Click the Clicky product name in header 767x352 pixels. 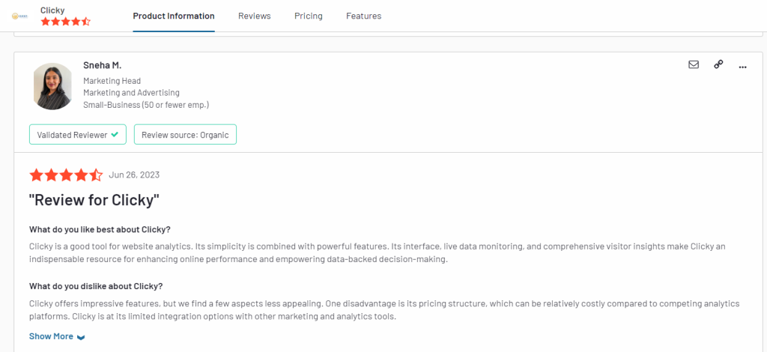[x=52, y=10]
